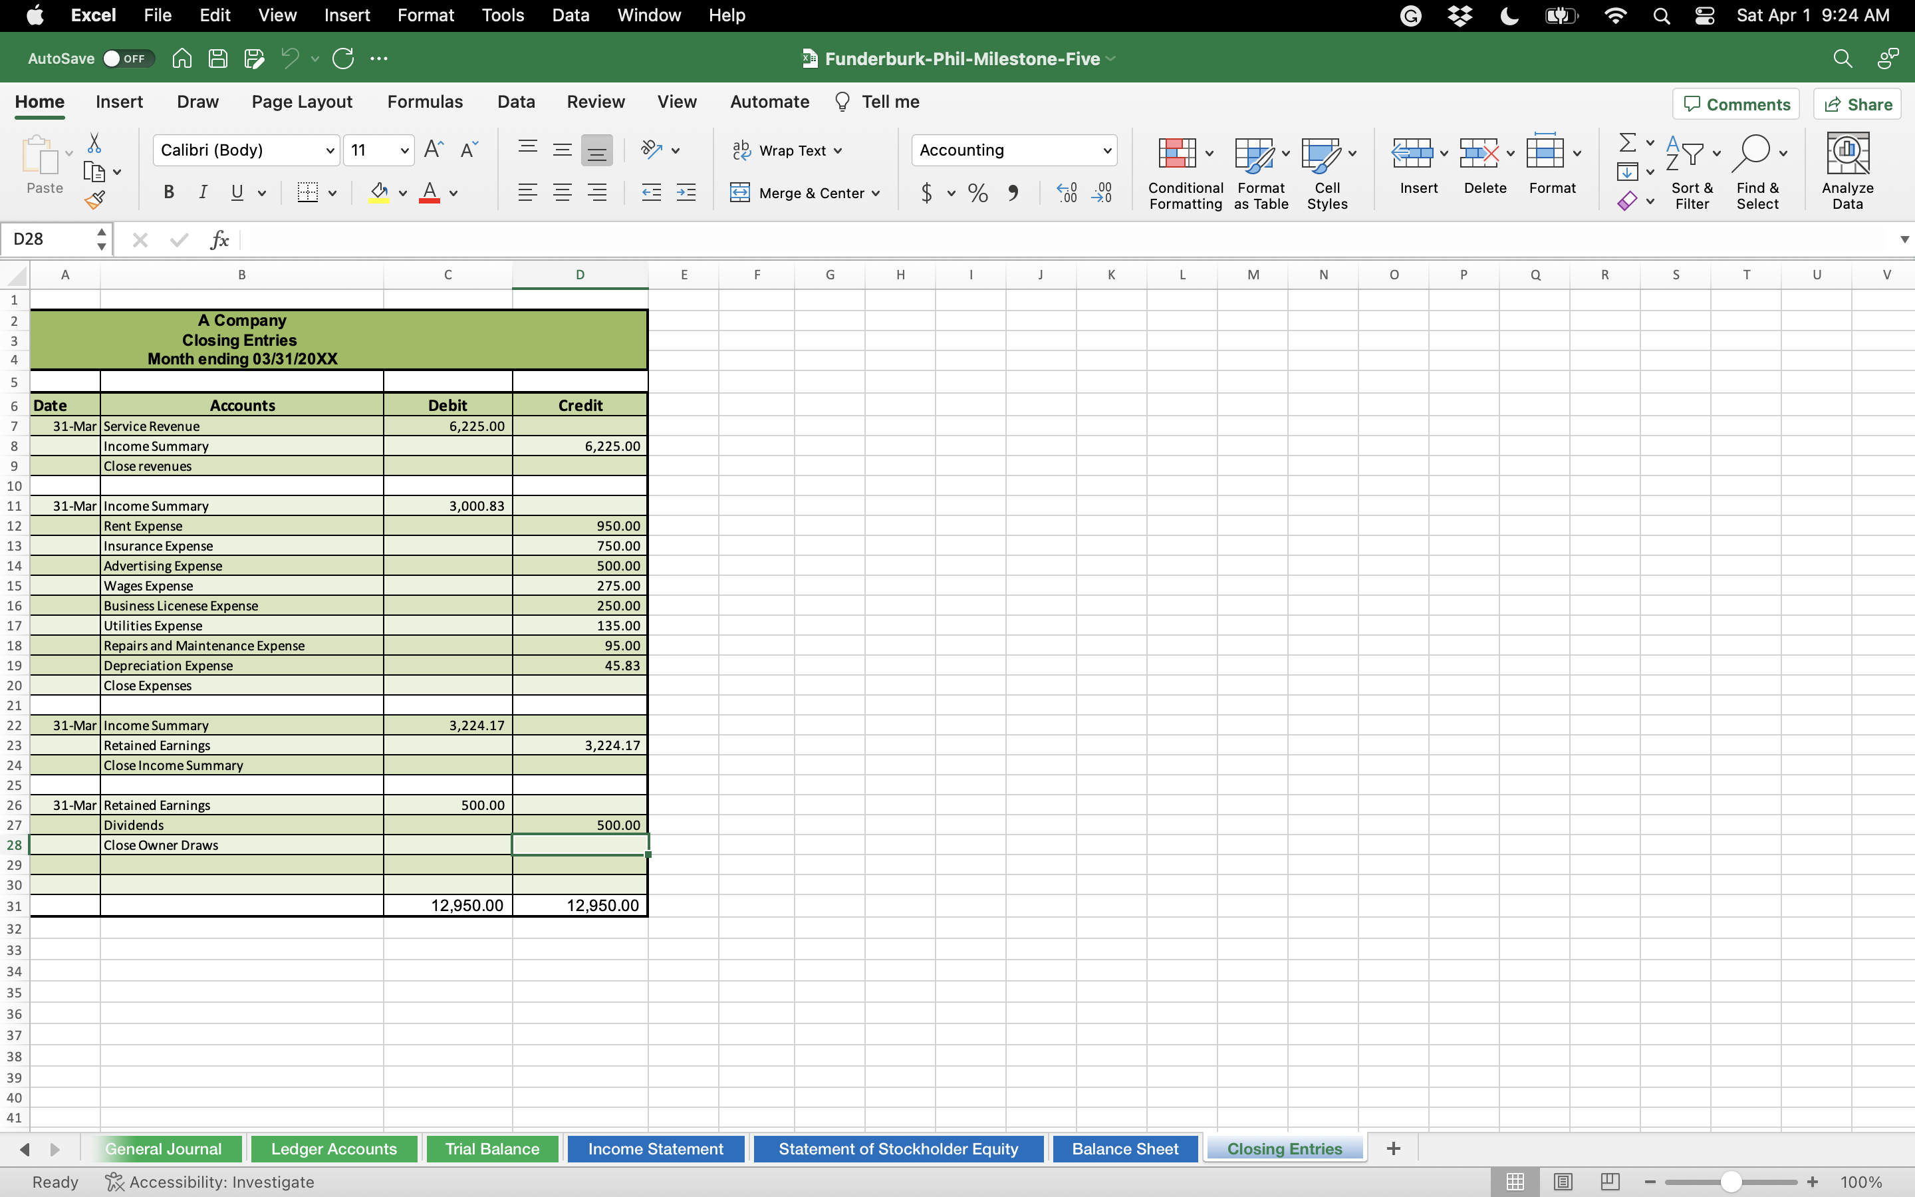Click the Share button
This screenshot has height=1197, width=1915.
click(x=1857, y=103)
